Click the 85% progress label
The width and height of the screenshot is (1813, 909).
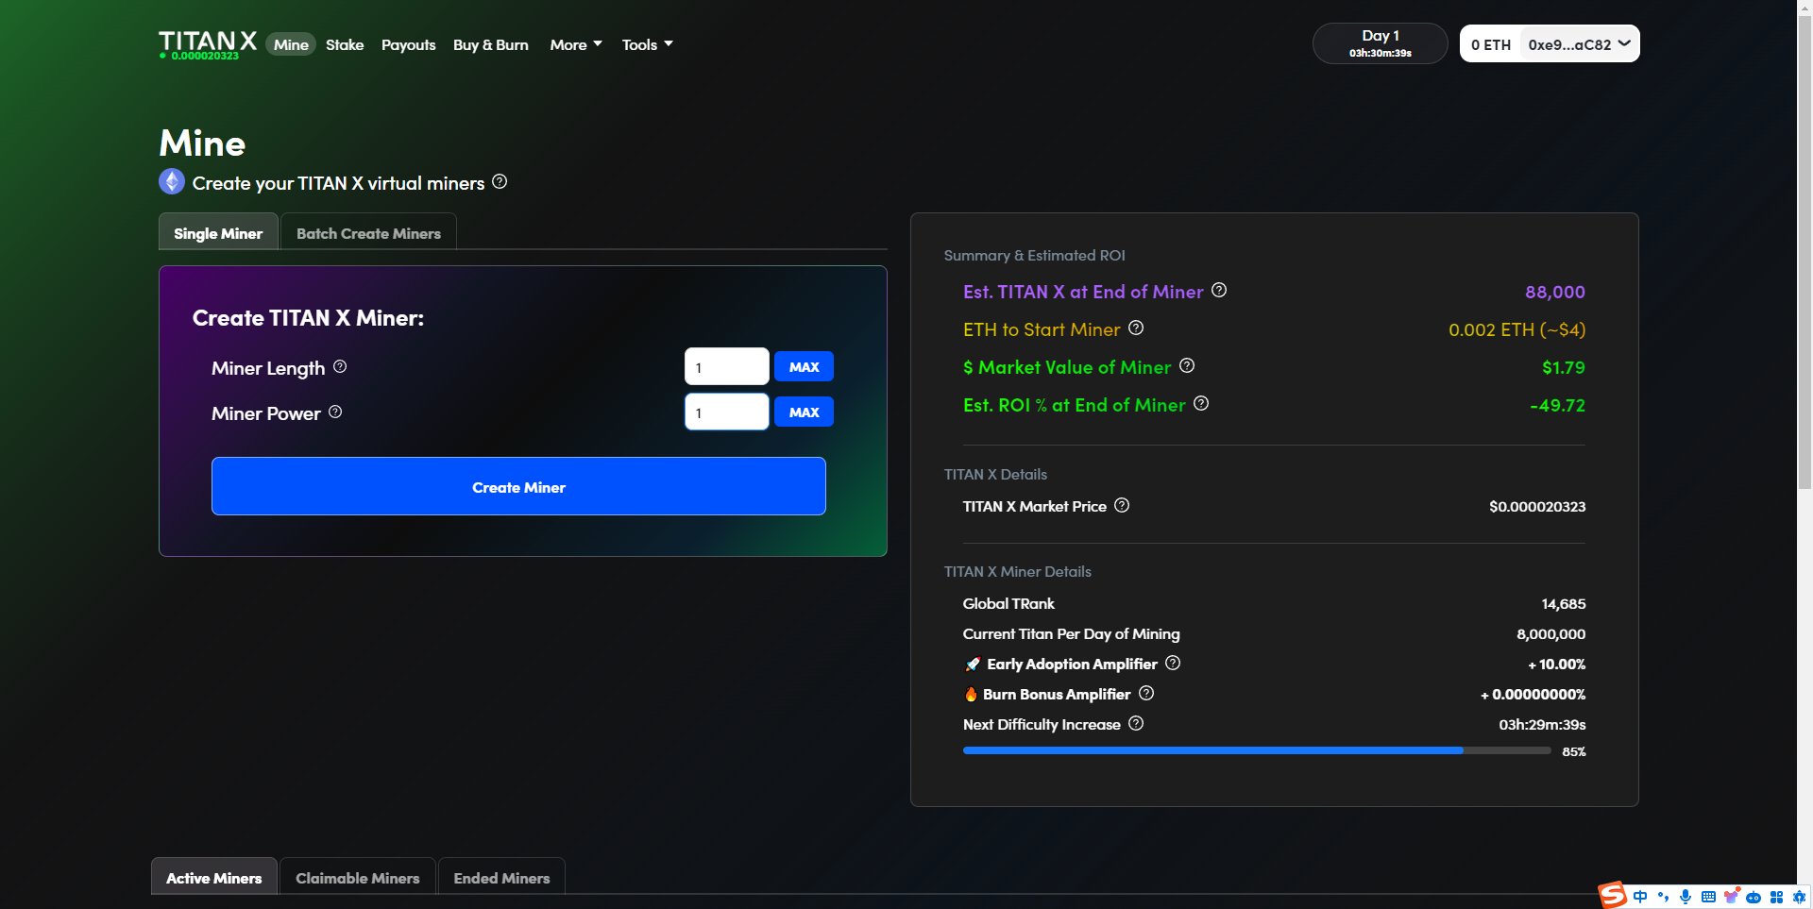1573,751
